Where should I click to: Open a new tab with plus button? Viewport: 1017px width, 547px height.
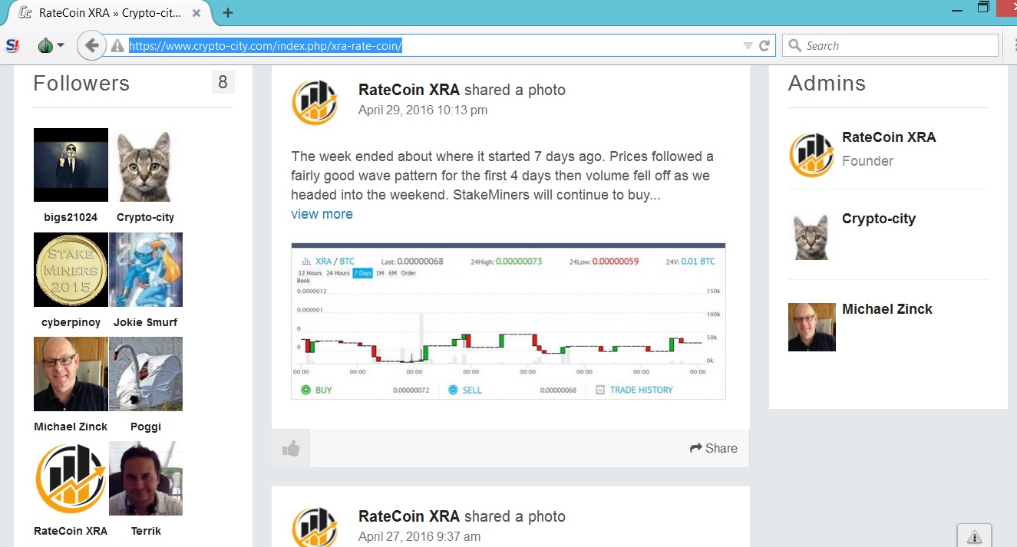click(x=228, y=12)
